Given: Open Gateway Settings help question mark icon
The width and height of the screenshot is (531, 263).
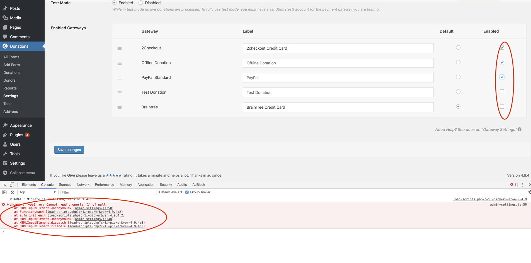Looking at the screenshot, I should coord(520,129).
